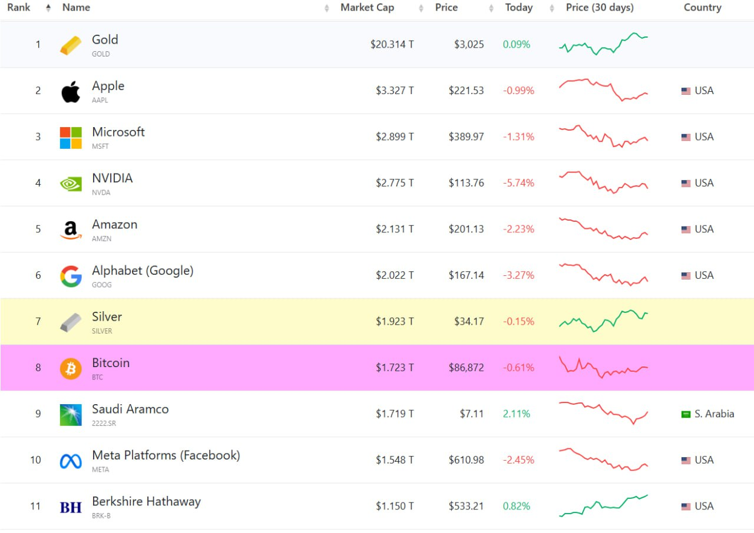Viewport: 754px width, 533px height.
Task: Click the Saudi Arabia flag icon
Action: coord(686,414)
